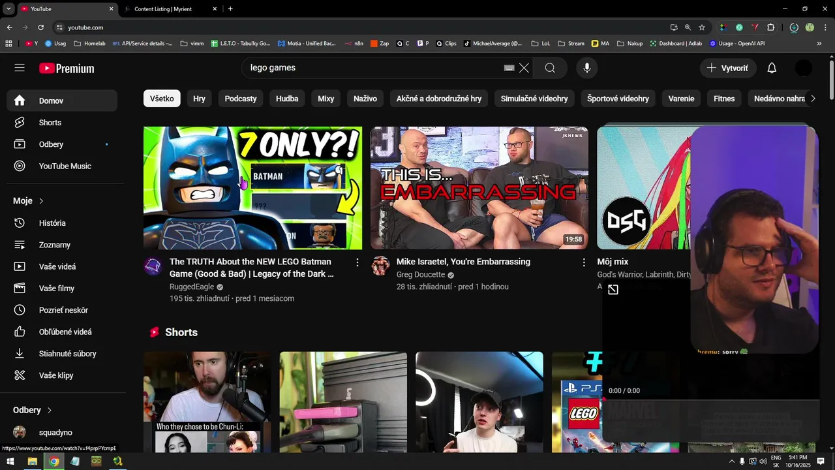Select Akčné a dobrodružné hry chip
This screenshot has height=470, width=835.
439,99
